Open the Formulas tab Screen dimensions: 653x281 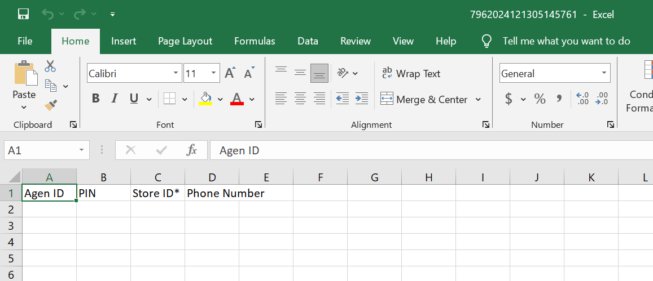point(255,41)
